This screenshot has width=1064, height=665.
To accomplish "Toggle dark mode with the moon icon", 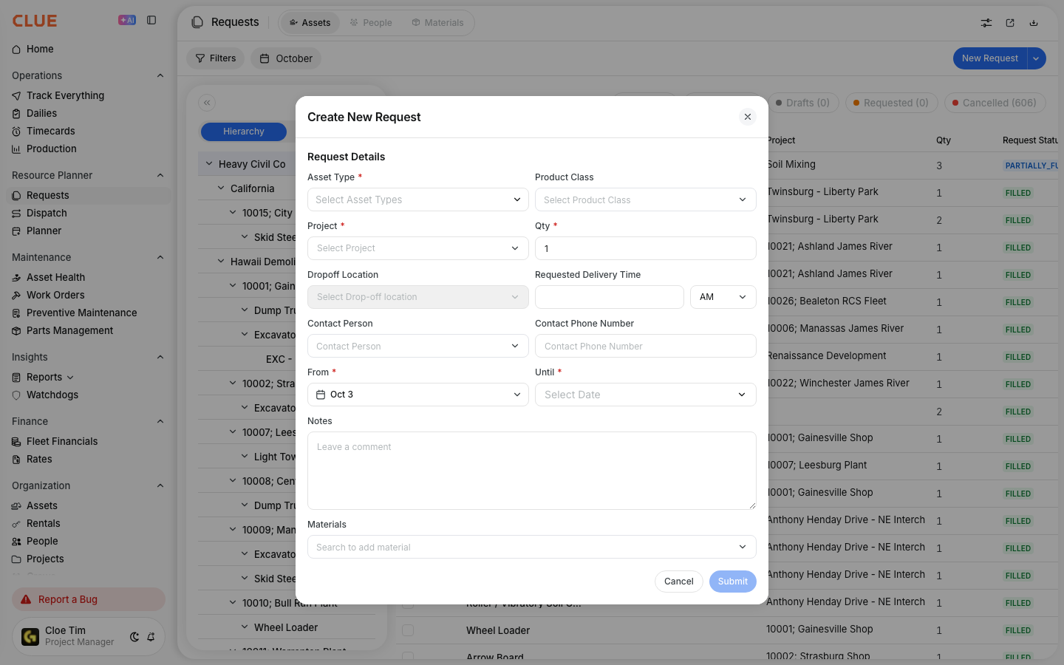I will click(x=134, y=637).
